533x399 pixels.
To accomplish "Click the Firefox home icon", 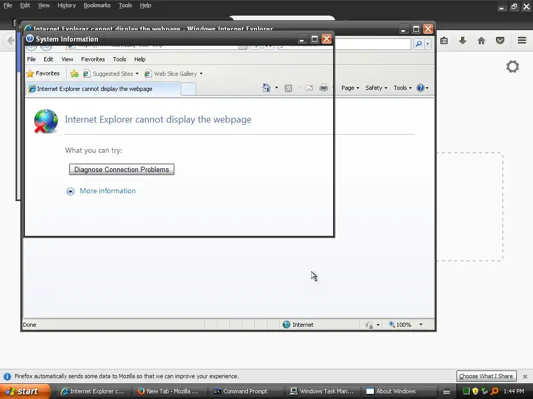I will tap(481, 41).
